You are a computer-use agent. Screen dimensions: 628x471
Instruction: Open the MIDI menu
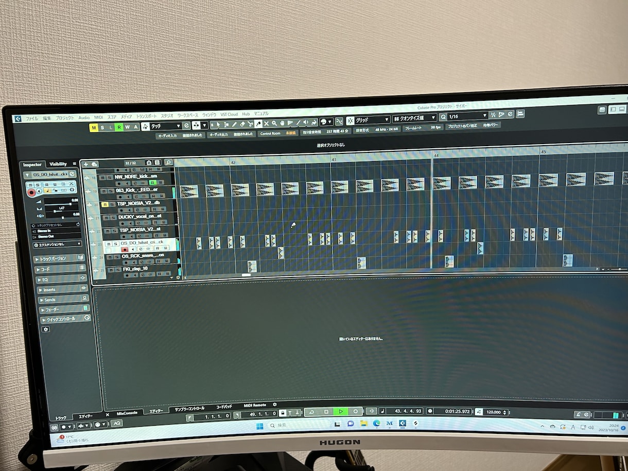(98, 118)
